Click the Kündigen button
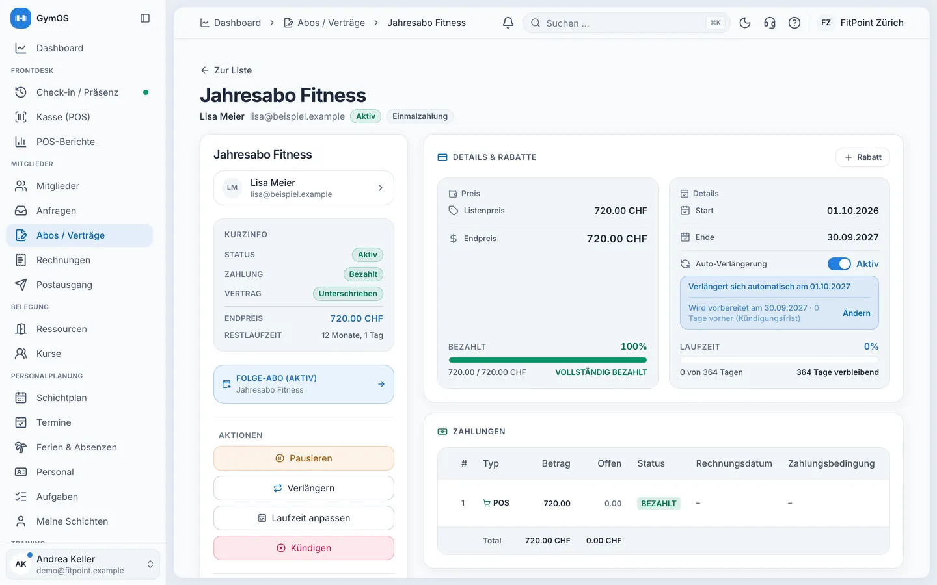This screenshot has height=585, width=937. click(304, 548)
